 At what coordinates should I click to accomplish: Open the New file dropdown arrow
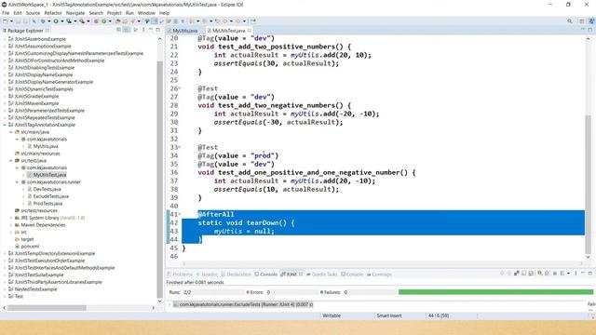[11, 21]
